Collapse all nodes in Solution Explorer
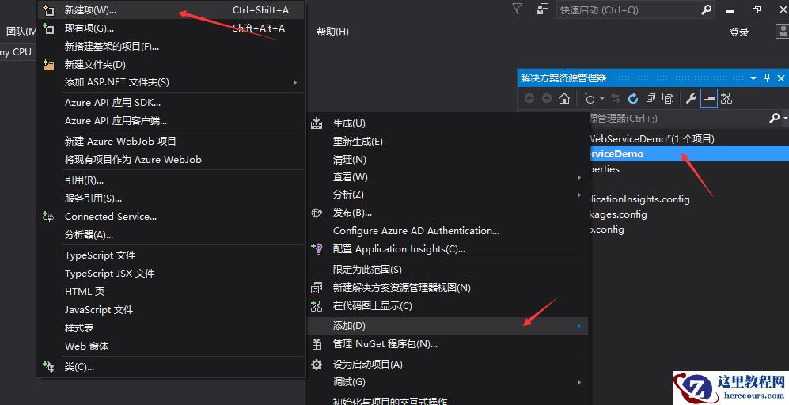 (x=651, y=98)
